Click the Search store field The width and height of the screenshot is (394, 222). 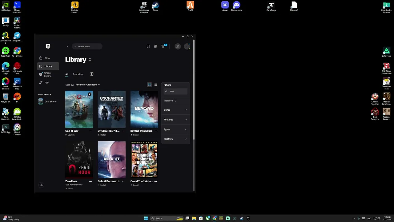[x=87, y=47]
